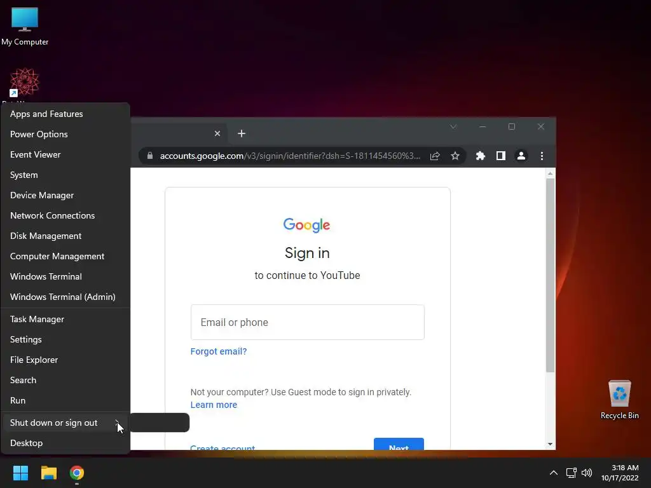
Task: View site info via padlock icon
Action: [x=150, y=156]
